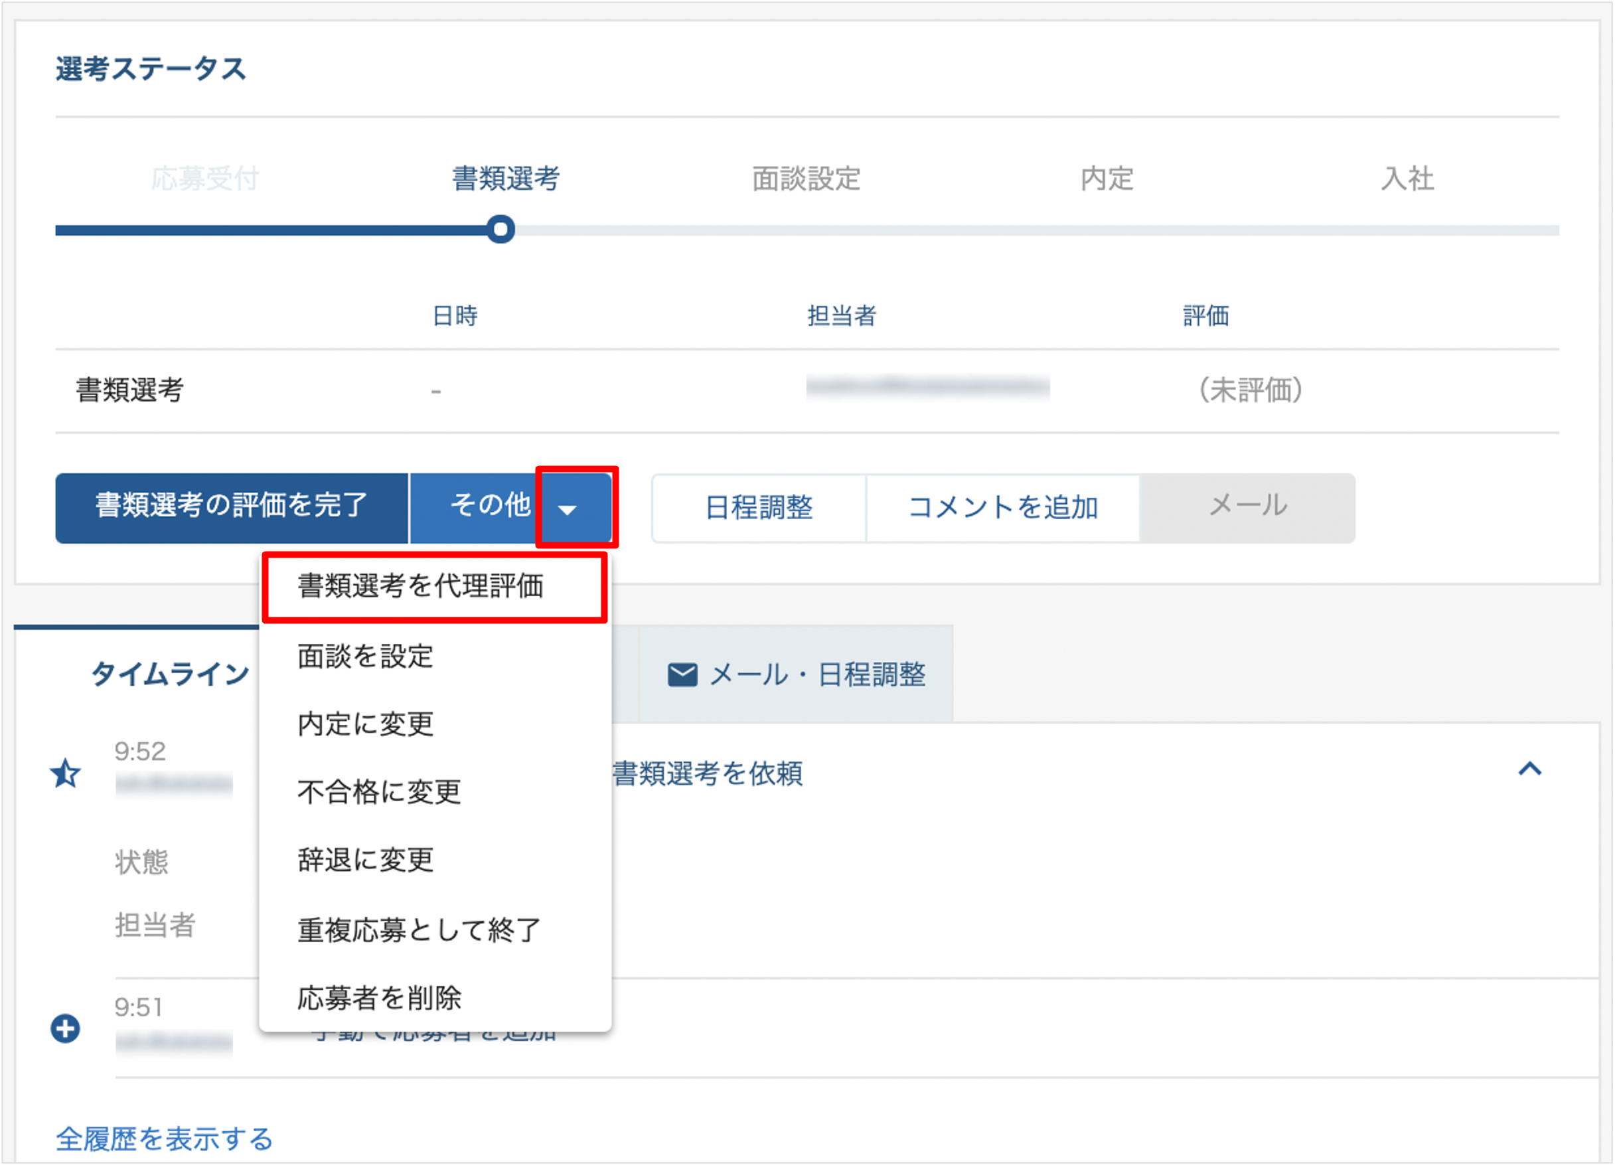
Task: Click the (未評価) evaluation cell
Action: pyautogui.click(x=1251, y=390)
